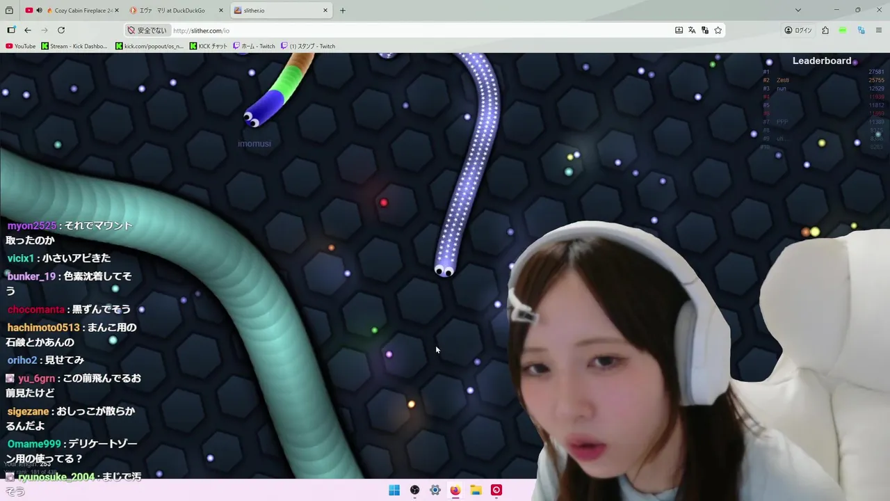Click chat username myon2525
890x501 pixels.
[32, 225]
